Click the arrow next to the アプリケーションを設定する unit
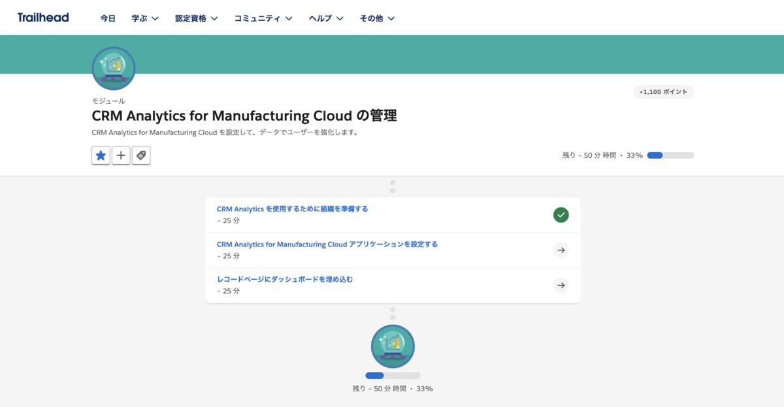This screenshot has height=407, width=784. click(561, 250)
